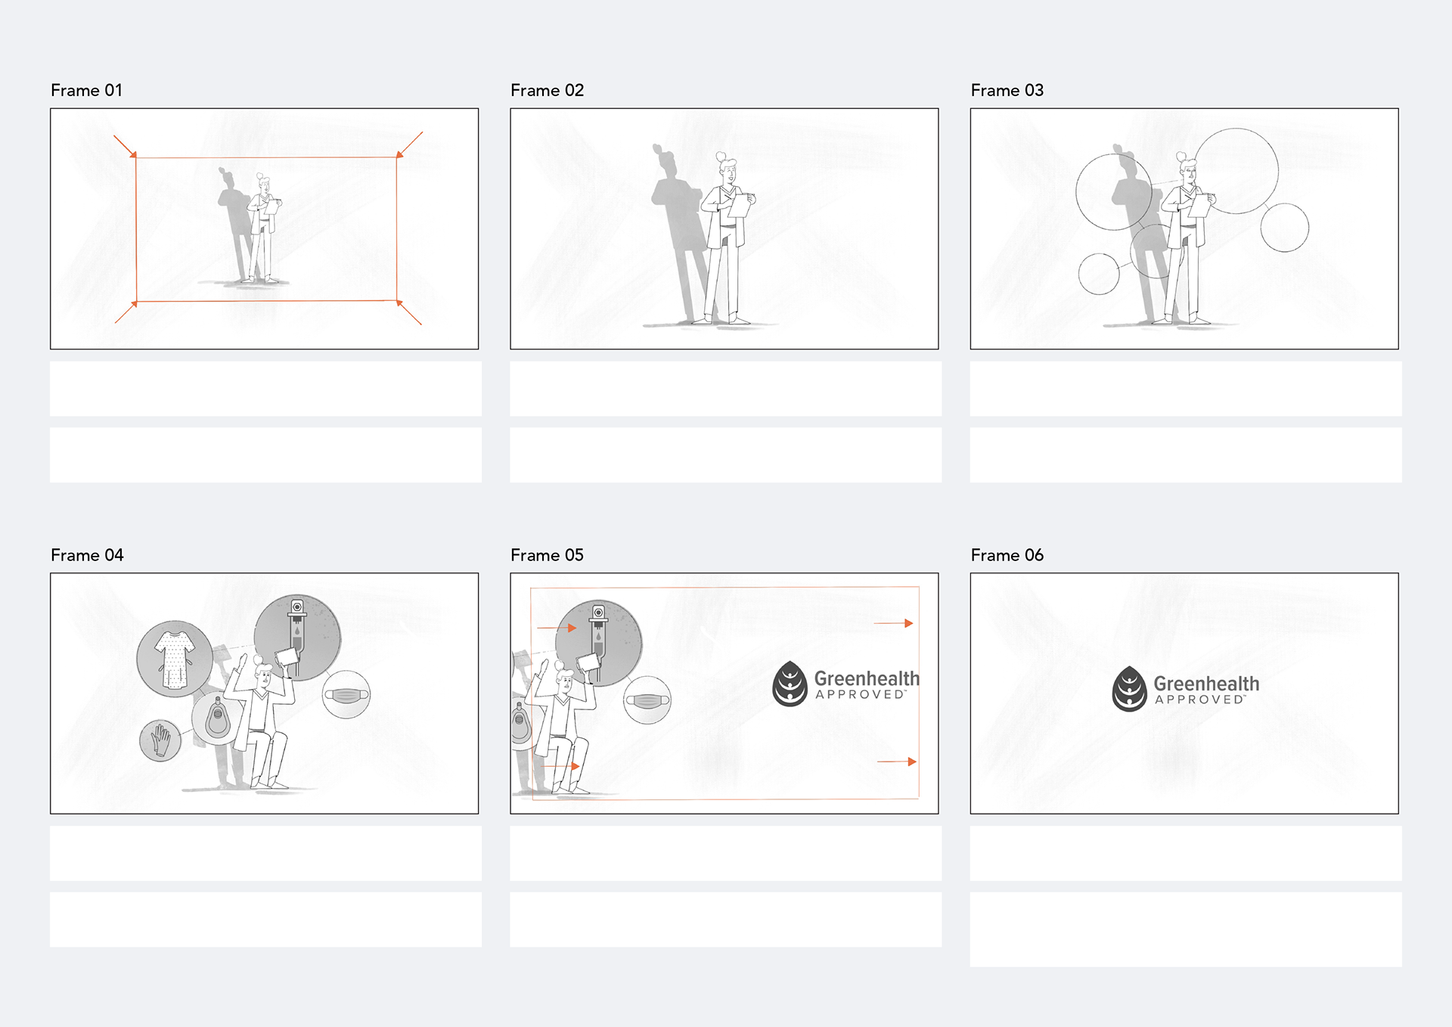The height and width of the screenshot is (1027, 1452).
Task: Click the top-right orange arrow in Frame 05
Action: pos(893,623)
